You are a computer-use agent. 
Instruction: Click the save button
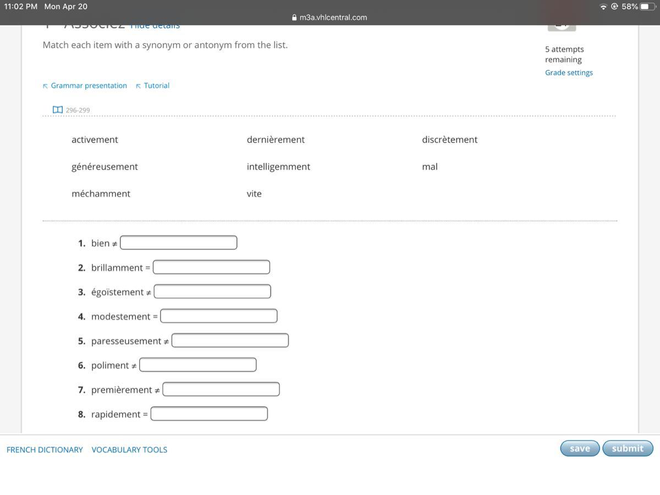pyautogui.click(x=580, y=448)
